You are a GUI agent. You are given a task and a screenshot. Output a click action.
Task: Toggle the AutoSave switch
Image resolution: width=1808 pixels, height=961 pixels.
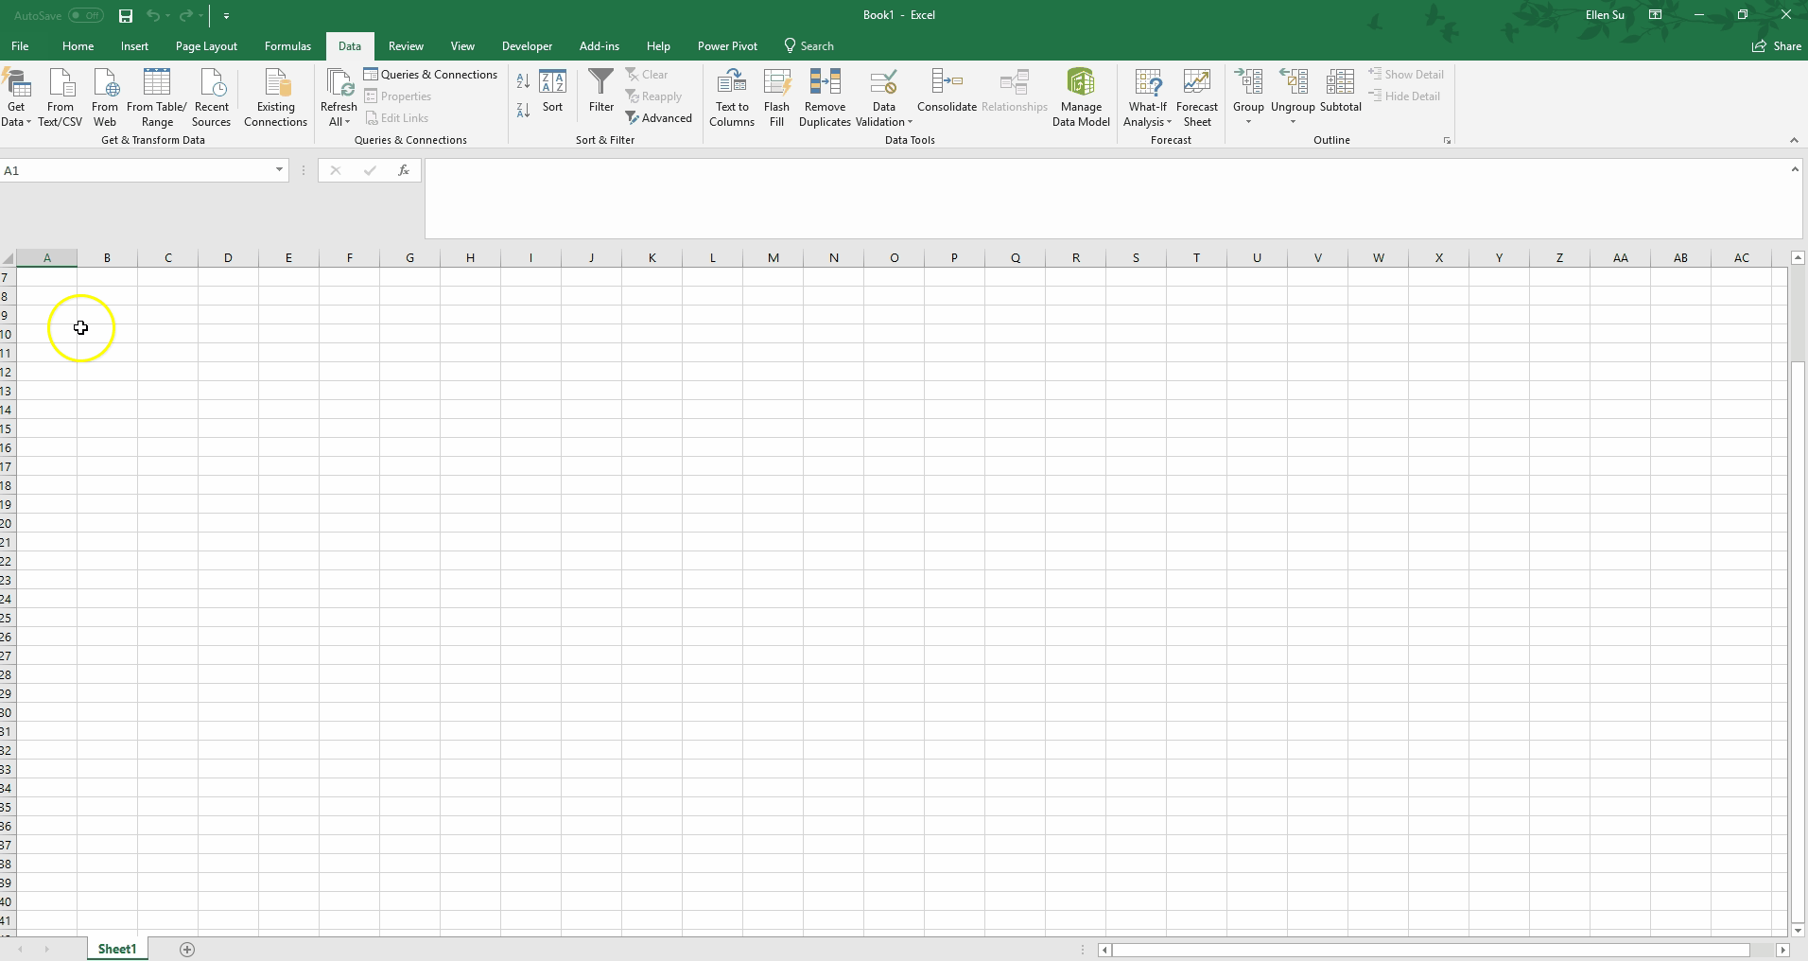[85, 15]
